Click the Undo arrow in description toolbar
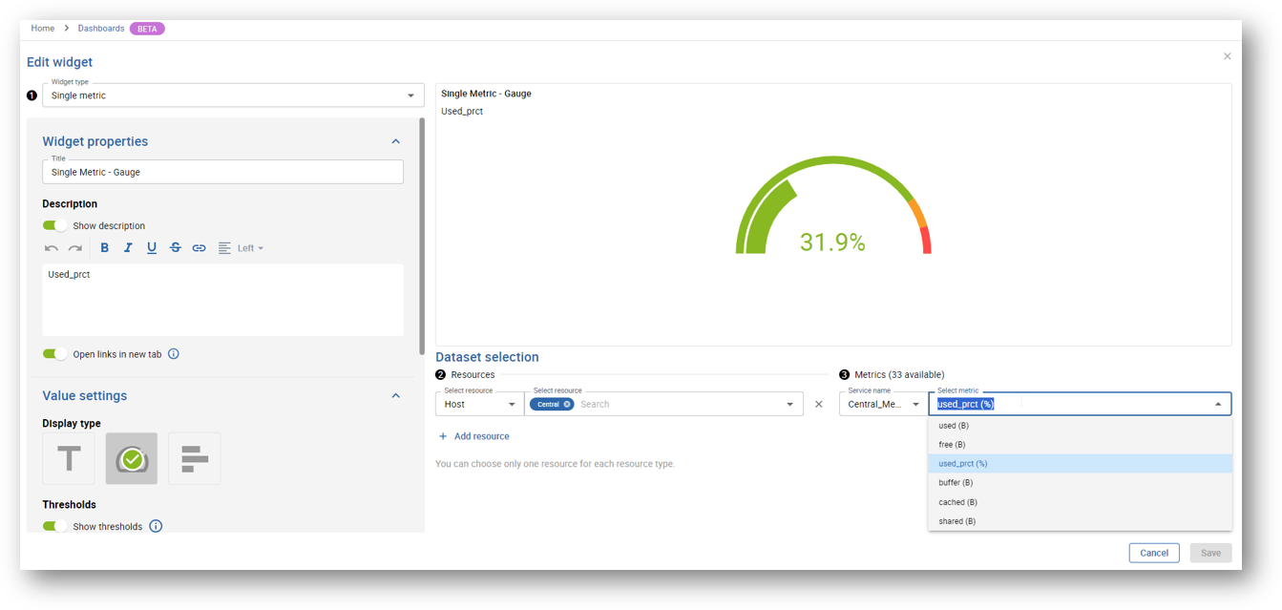 pyautogui.click(x=52, y=248)
